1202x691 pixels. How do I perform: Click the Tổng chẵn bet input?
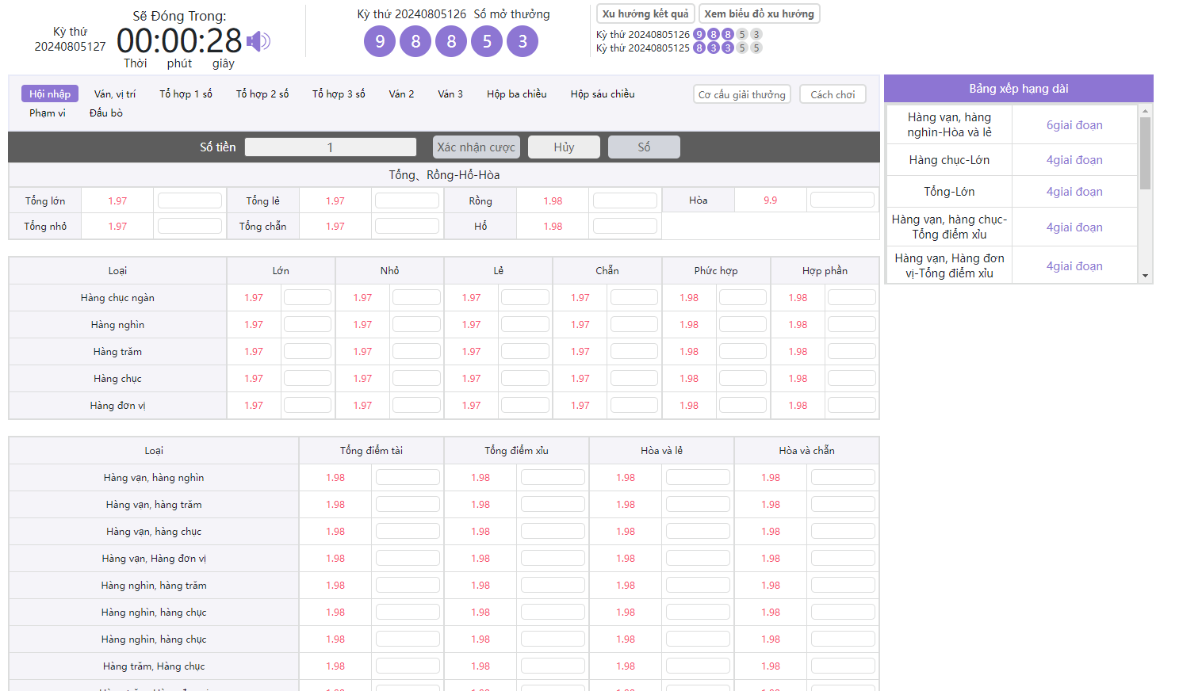[x=407, y=226]
